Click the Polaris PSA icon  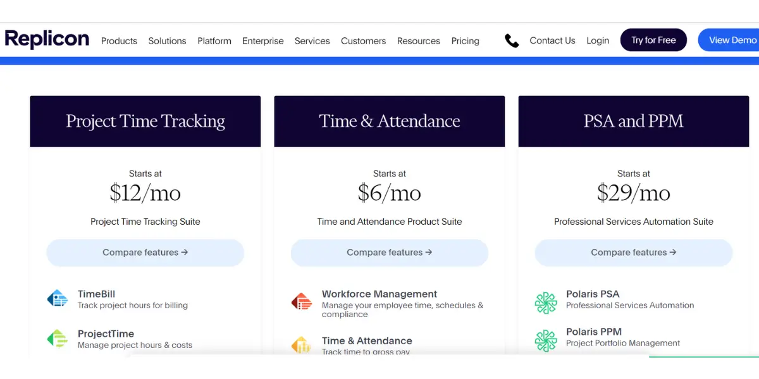click(x=545, y=303)
